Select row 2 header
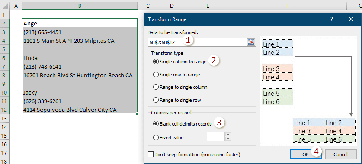This screenshot has height=164, width=362. [5, 23]
